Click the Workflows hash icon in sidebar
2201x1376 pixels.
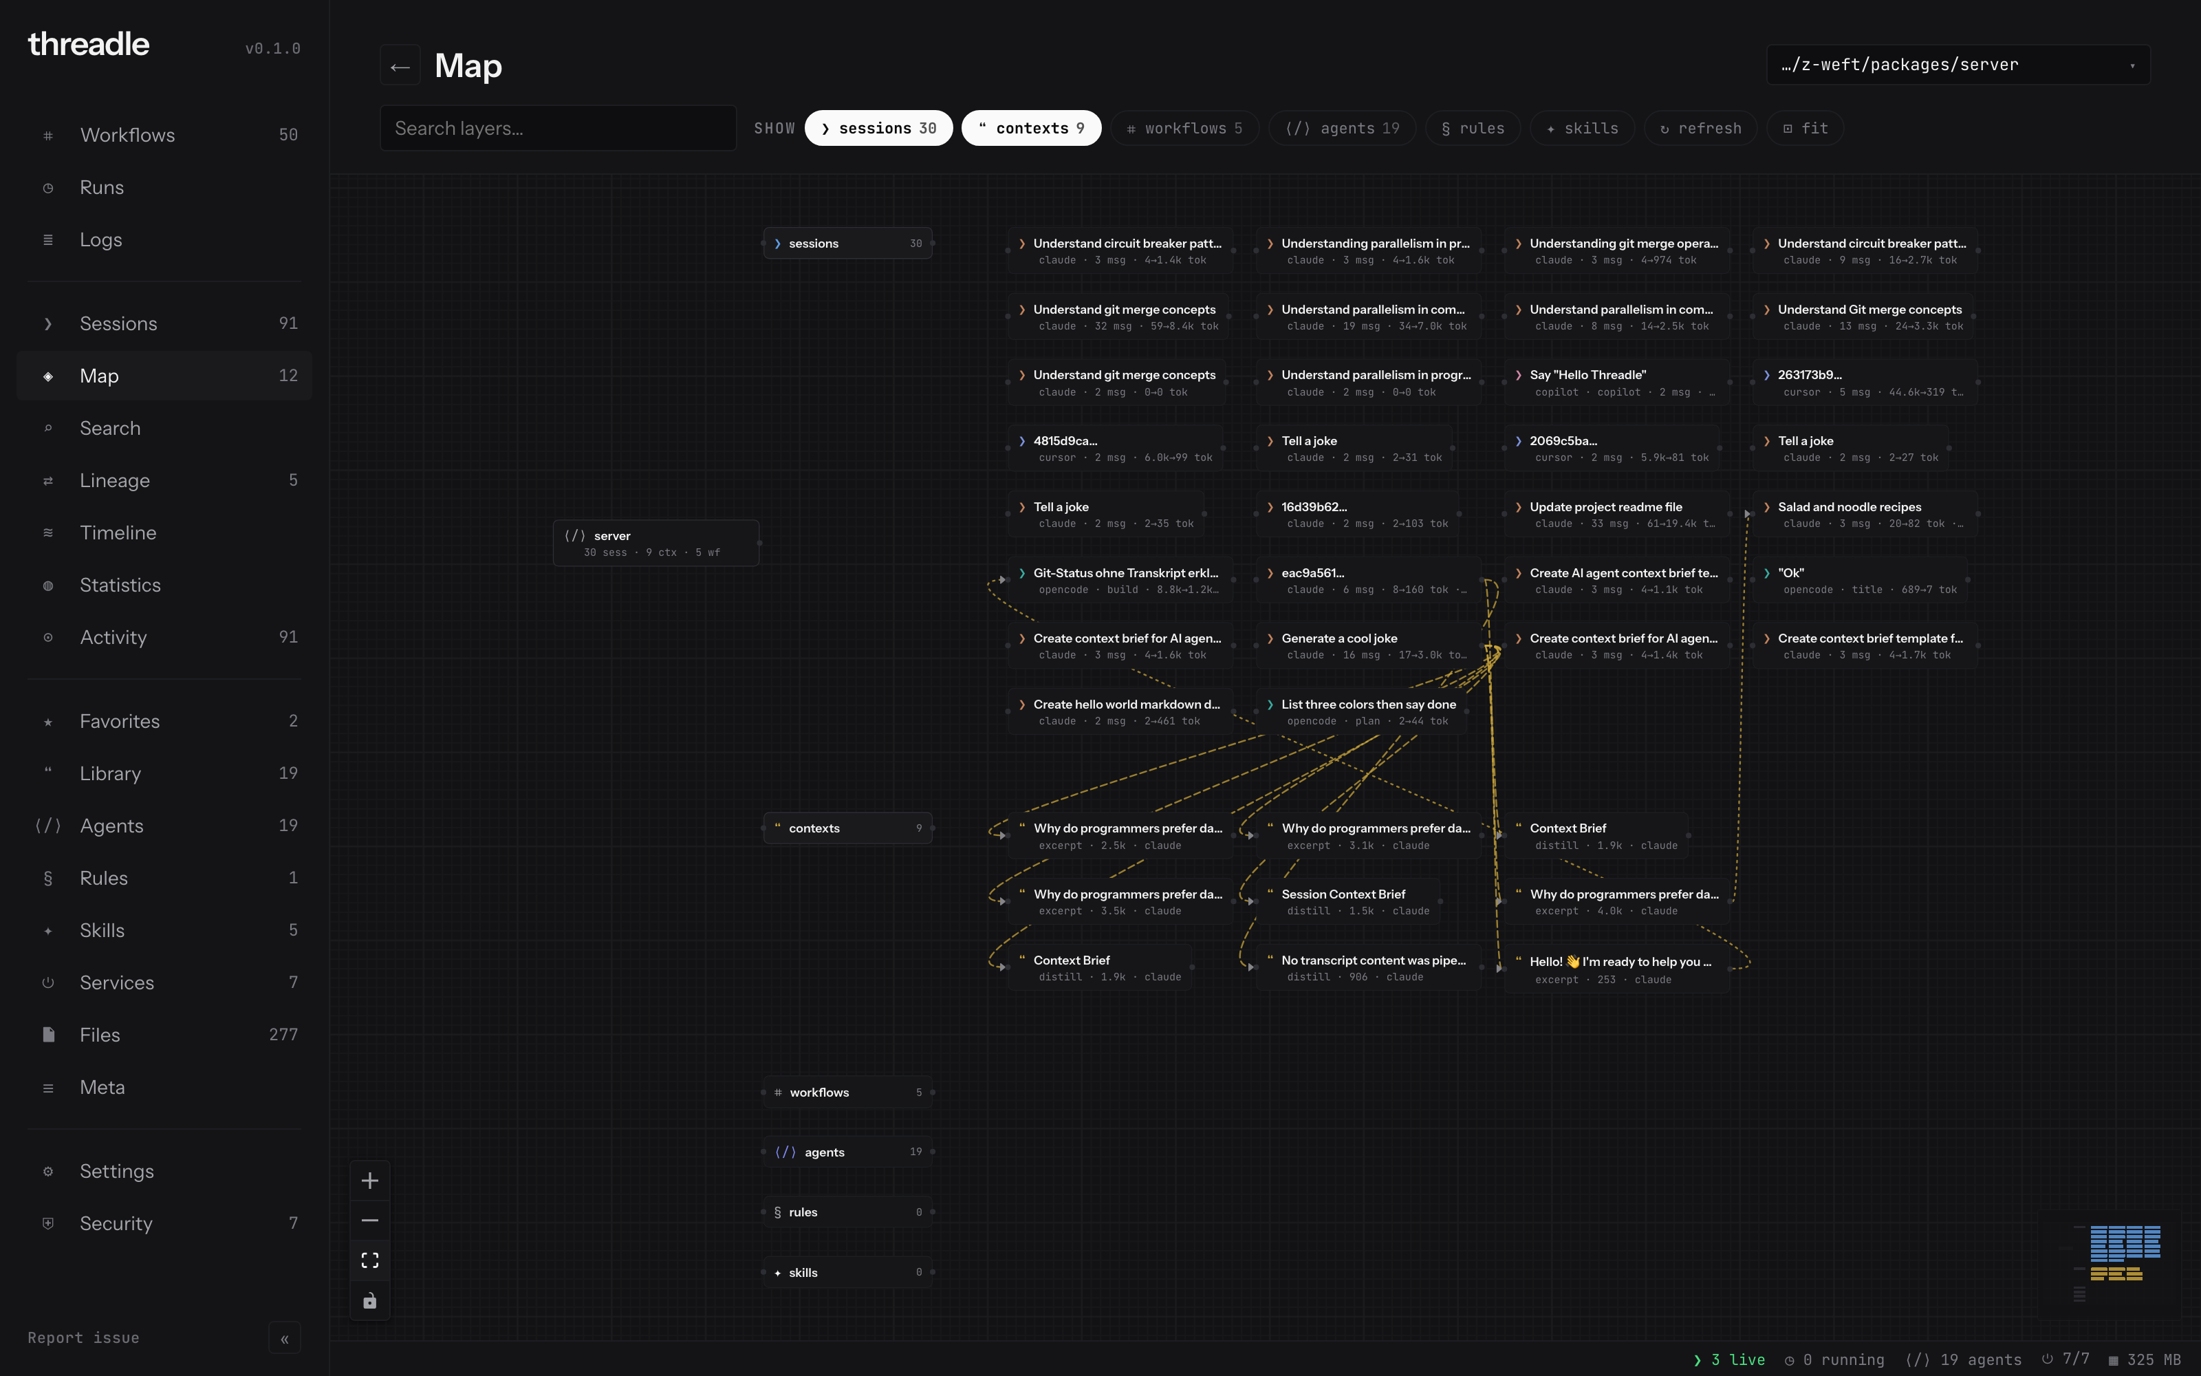point(48,136)
